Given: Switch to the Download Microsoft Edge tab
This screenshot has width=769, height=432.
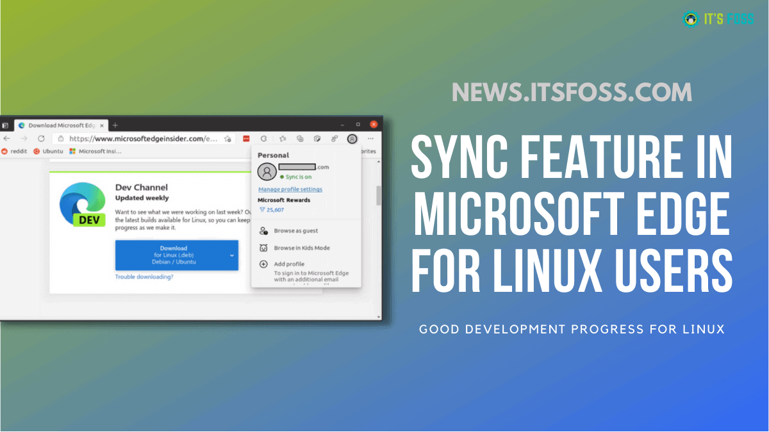Looking at the screenshot, I should point(61,125).
